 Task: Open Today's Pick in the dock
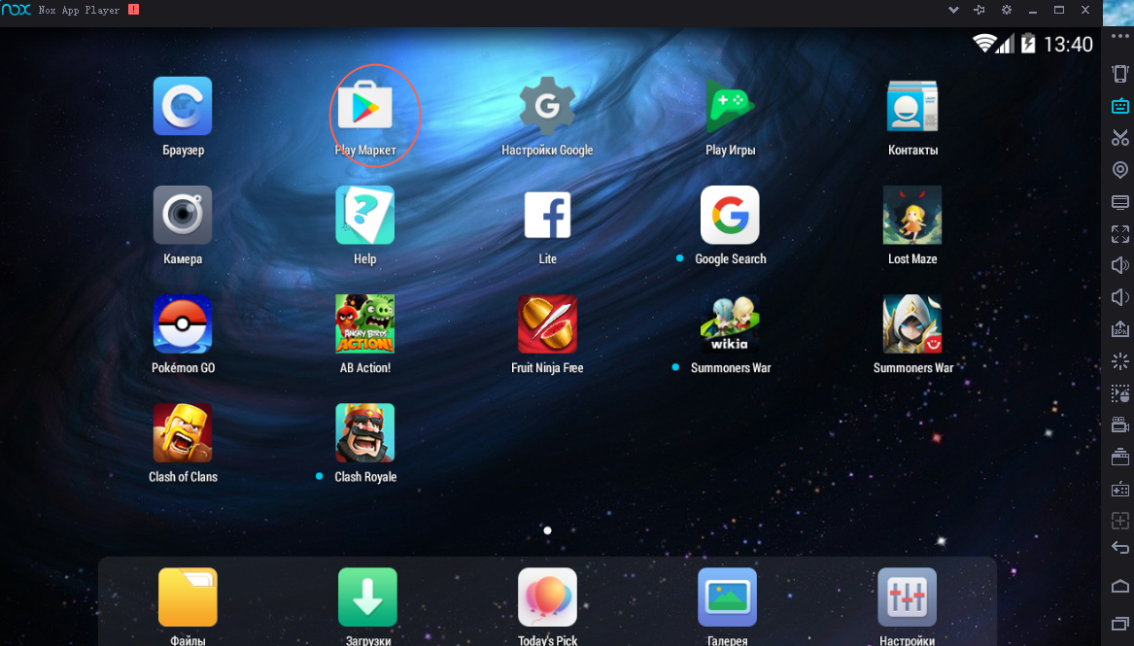point(547,596)
